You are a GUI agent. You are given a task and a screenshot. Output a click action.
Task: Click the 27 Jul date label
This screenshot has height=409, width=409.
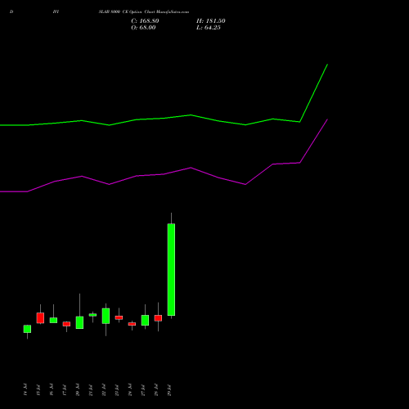143,389
